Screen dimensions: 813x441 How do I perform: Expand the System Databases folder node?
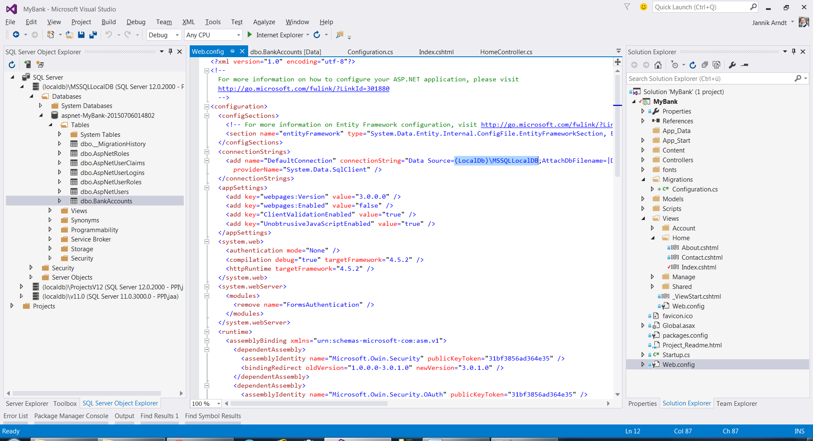(41, 105)
